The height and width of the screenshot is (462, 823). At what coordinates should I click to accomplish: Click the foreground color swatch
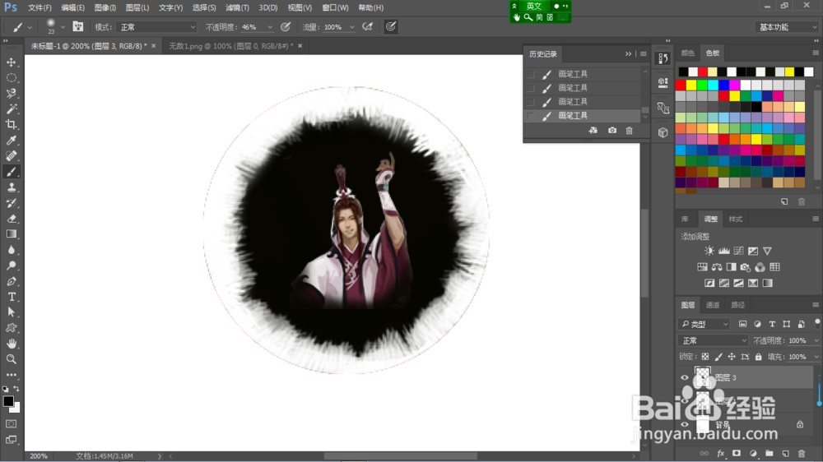point(8,401)
